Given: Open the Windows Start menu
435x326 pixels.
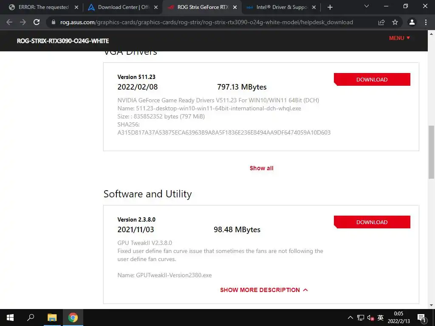Looking at the screenshot, I should click(x=10, y=318).
